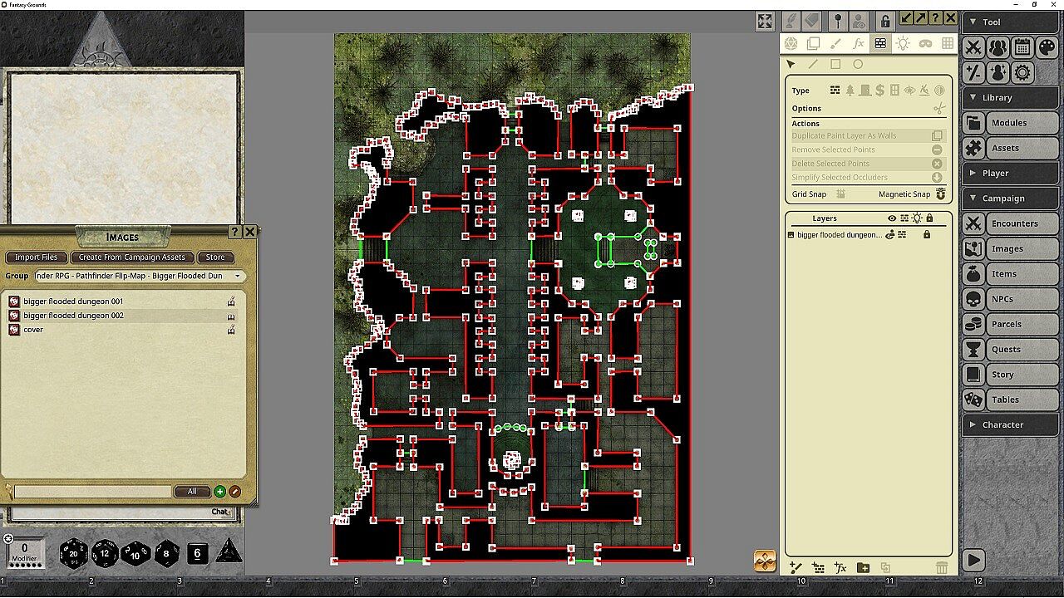Image resolution: width=1064 pixels, height=598 pixels.
Task: Choose the door occluder type
Action: click(864, 91)
